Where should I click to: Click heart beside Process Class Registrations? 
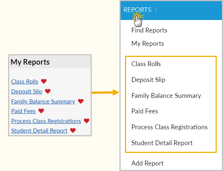pyautogui.click(x=87, y=121)
